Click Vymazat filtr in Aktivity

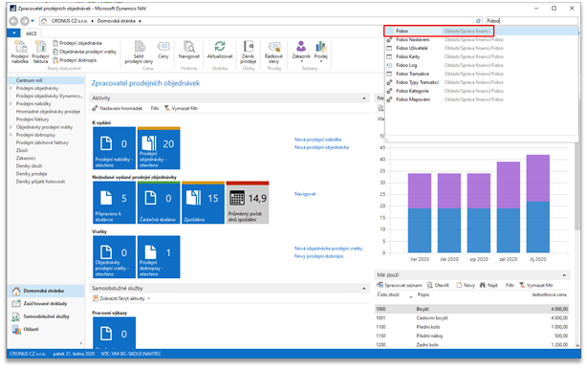pos(182,108)
